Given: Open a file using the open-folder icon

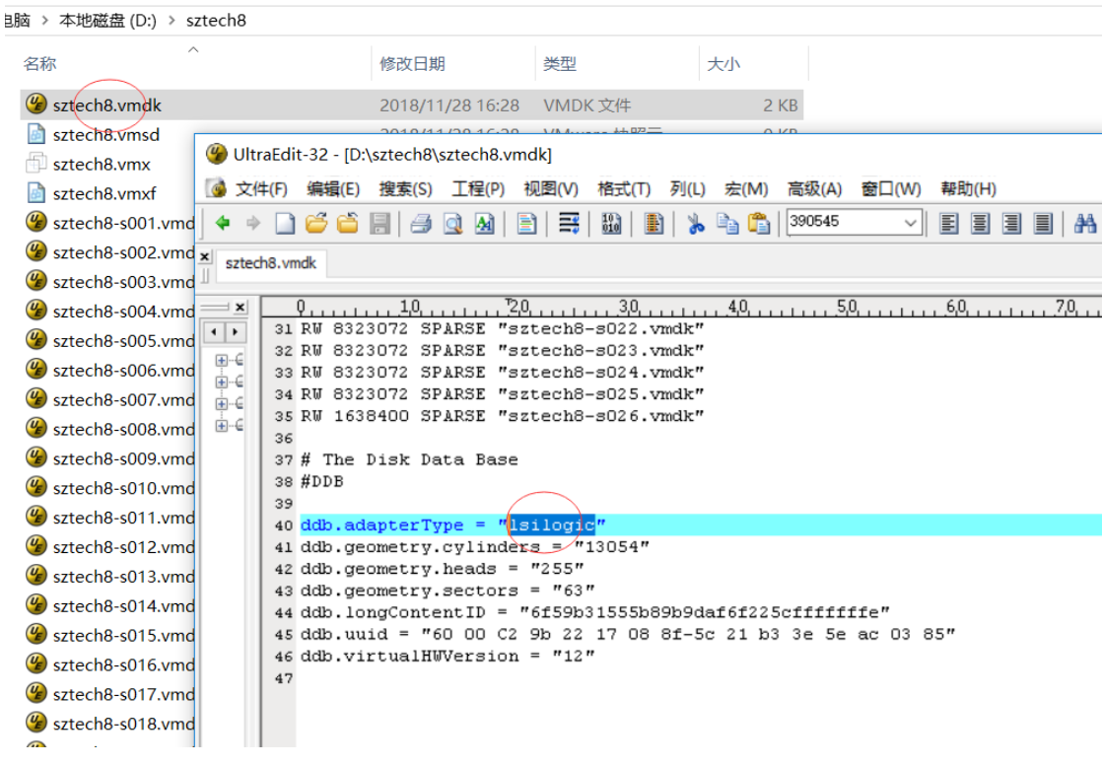Looking at the screenshot, I should point(316,224).
